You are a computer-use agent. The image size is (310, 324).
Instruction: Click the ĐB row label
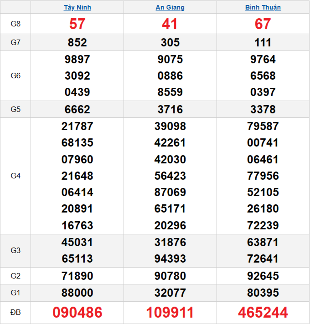(x=16, y=312)
